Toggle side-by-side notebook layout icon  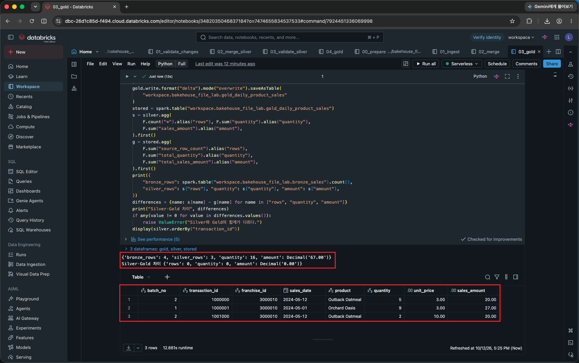pos(558,52)
